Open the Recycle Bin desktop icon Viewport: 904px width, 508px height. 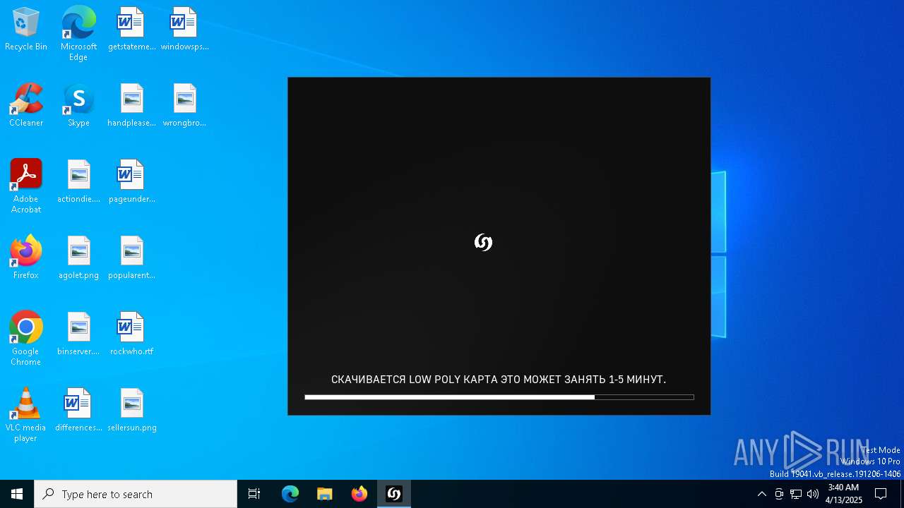point(26,29)
